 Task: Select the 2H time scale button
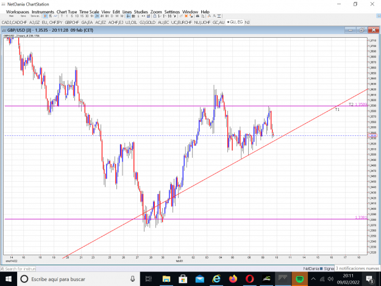coord(97,16)
